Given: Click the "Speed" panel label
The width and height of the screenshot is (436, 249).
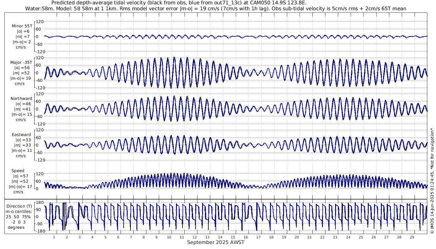Looking at the screenshot, I should point(18,171).
